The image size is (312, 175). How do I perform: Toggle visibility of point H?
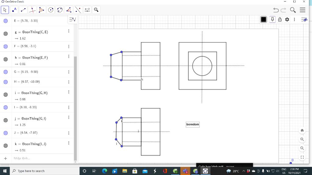[x=5, y=82]
